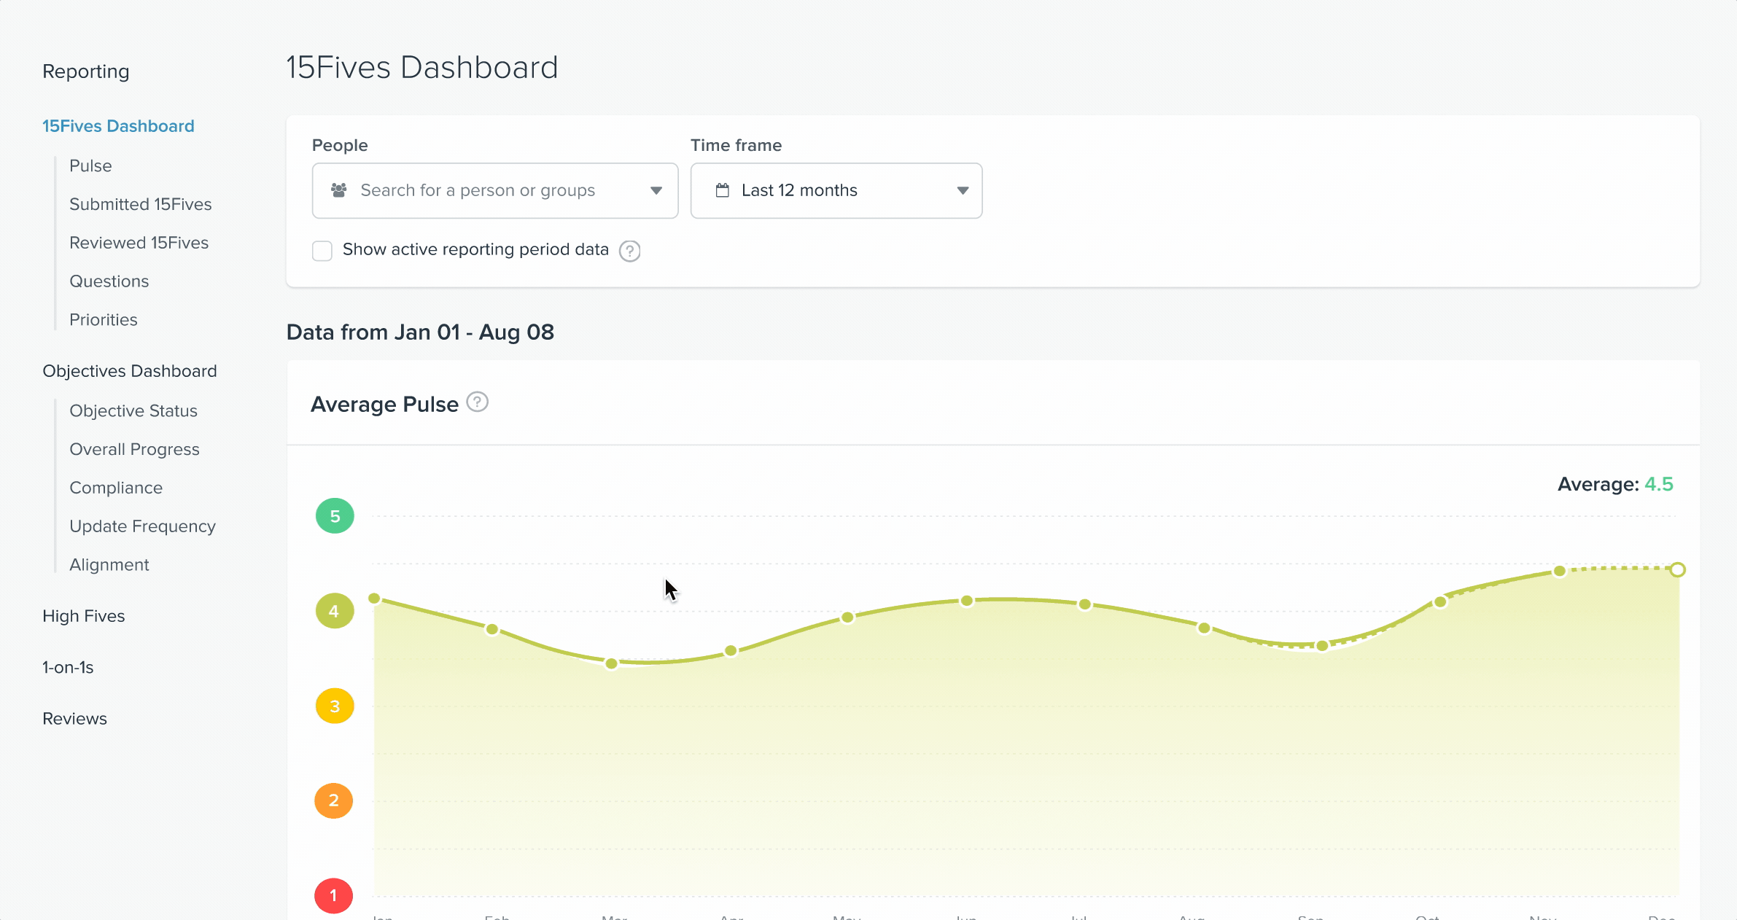The image size is (1737, 920).
Task: Click the Average Pulse card title
Action: coord(384,404)
